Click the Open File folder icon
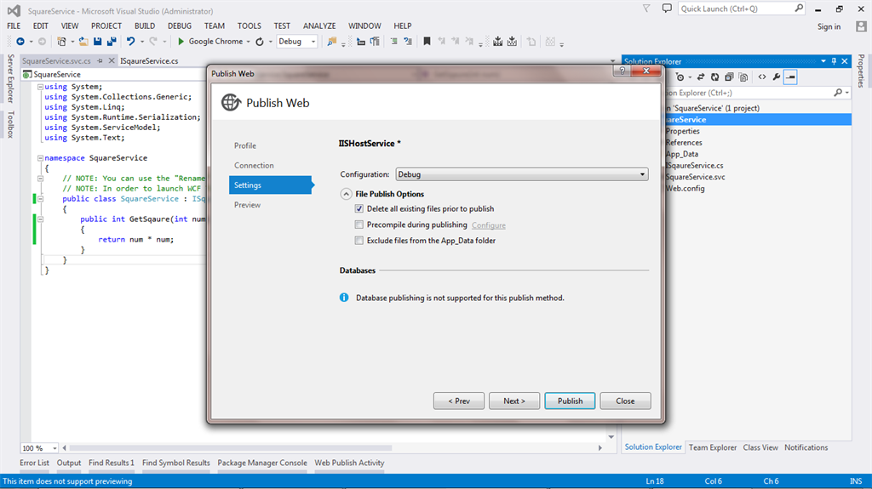This screenshot has height=489, width=872. click(83, 42)
